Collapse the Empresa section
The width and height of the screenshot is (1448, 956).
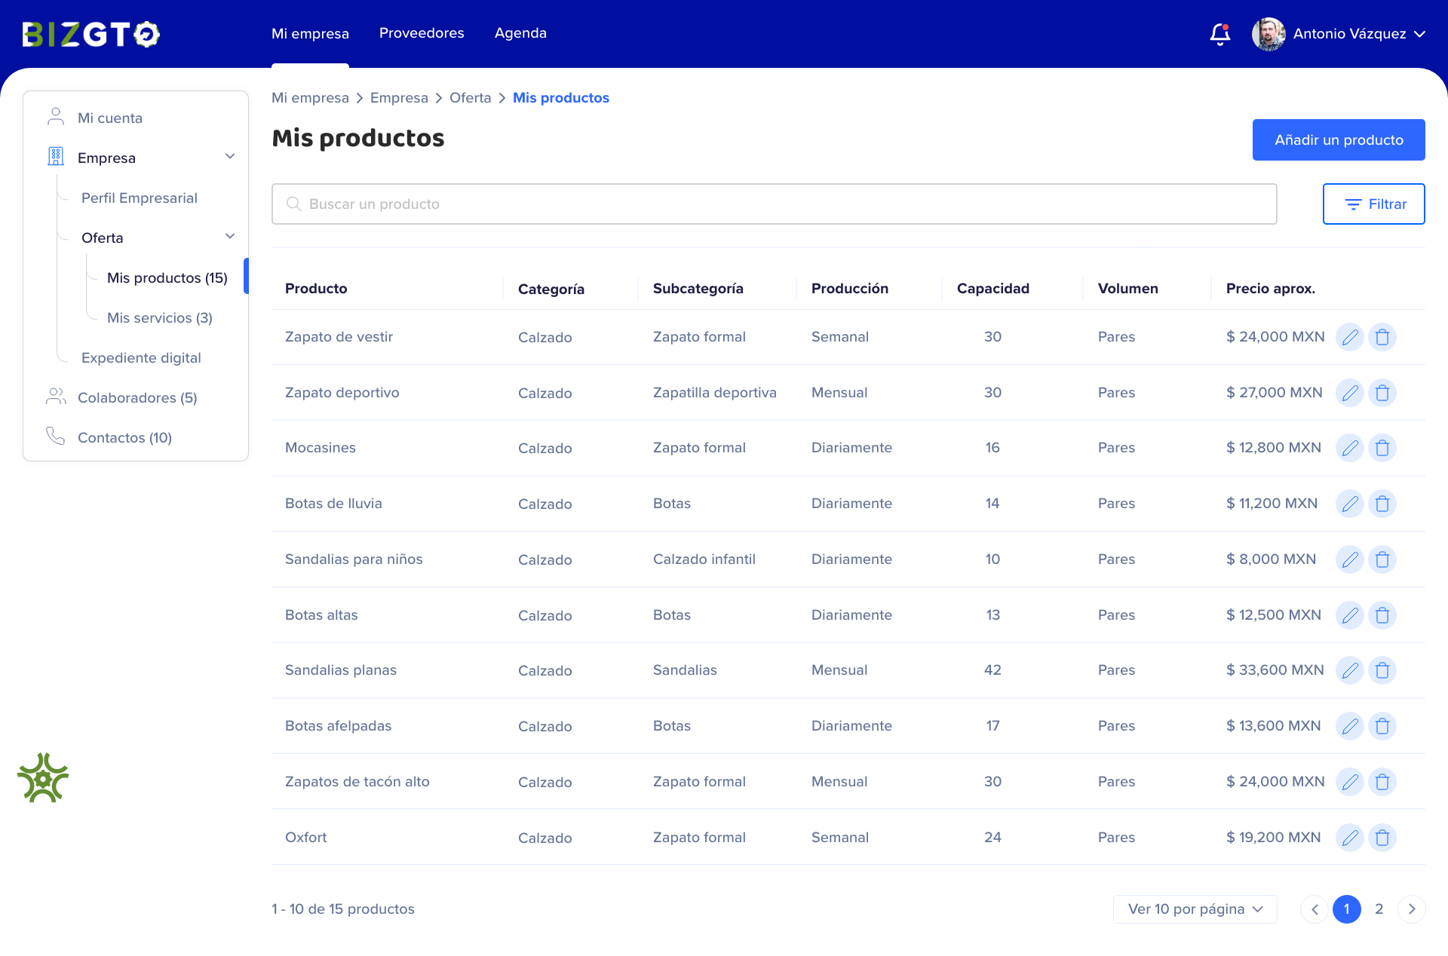tap(229, 156)
